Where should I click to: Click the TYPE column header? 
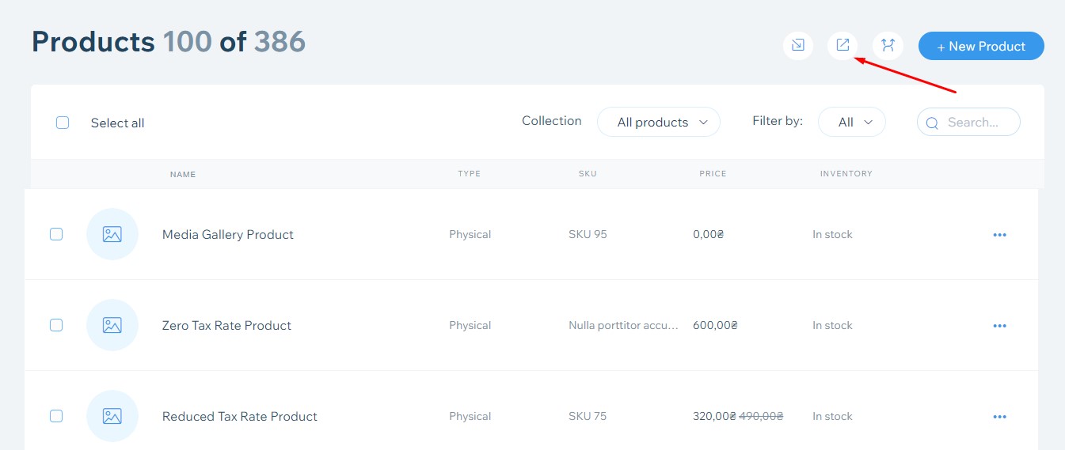469,174
